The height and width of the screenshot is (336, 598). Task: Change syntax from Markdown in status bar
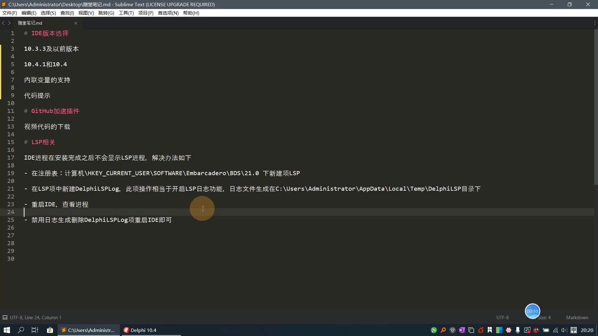[x=577, y=318]
